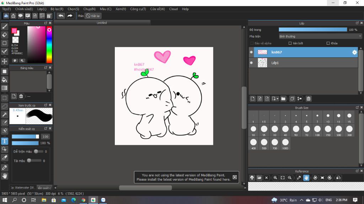Viewport: 364px width, 204px height.
Task: Open the Công cụ(T) menu
Action: 138,9
